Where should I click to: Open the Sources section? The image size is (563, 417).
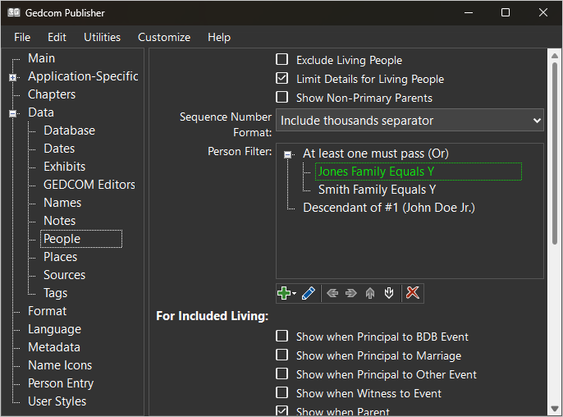[65, 275]
